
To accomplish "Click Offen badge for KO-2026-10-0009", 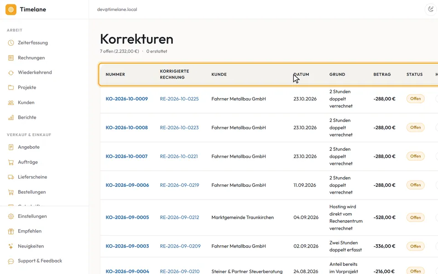I will pos(415,99).
